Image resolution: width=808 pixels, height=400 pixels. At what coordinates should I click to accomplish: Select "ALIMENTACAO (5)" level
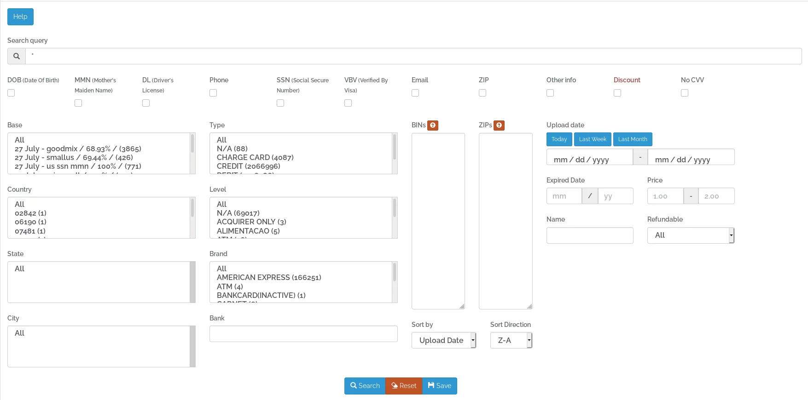tap(301, 231)
